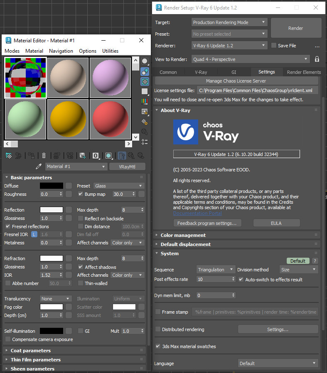Click the Reset Map/Mtl trash icon
This screenshot has height=373, width=327.
44,156
